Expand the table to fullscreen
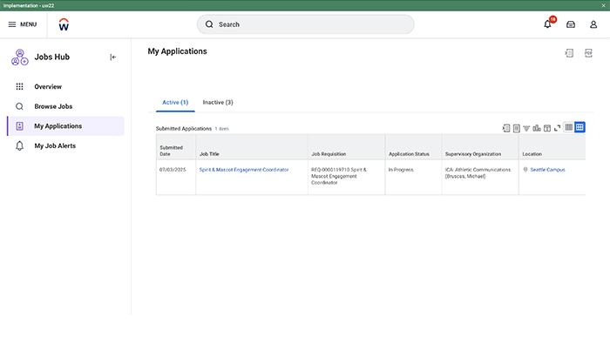 click(x=557, y=128)
